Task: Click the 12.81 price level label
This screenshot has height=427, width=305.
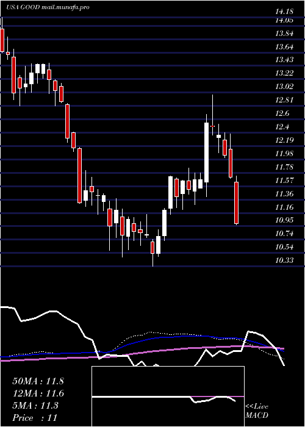Action: (x=284, y=100)
